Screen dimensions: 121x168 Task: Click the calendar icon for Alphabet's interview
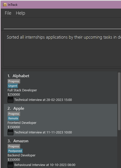(x=11, y=100)
